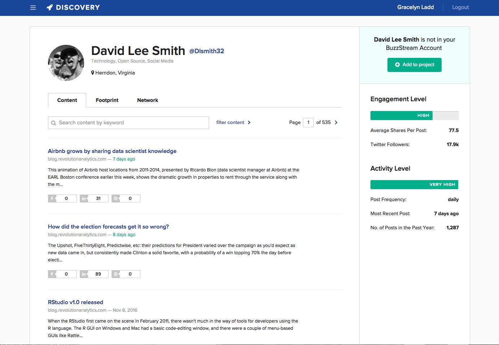Select the Content tab
Viewport: 499px width, 345px height.
point(67,100)
